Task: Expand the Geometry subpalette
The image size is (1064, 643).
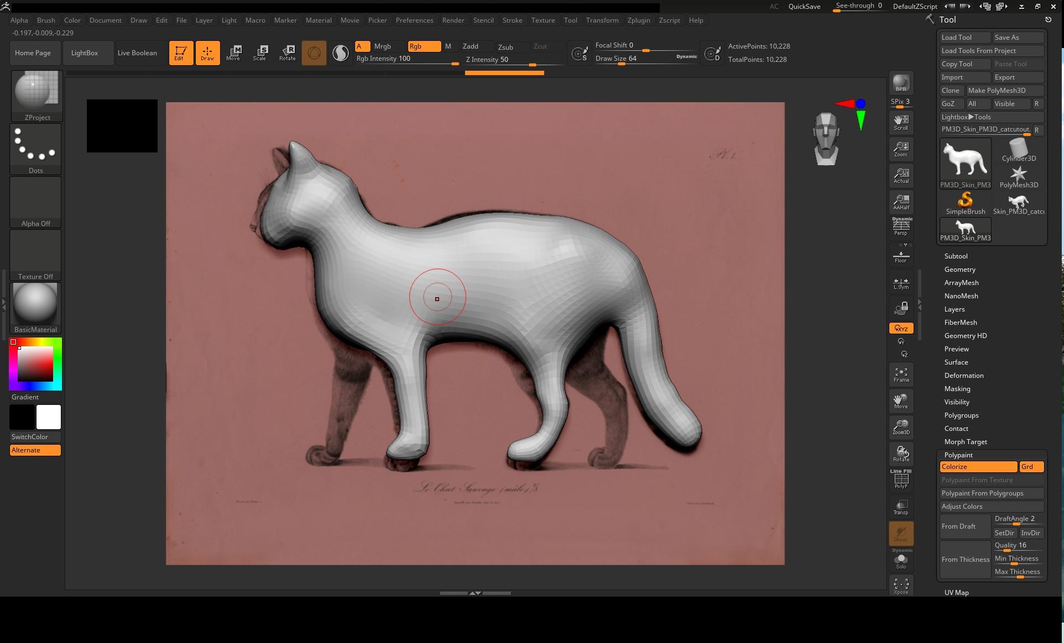Action: (x=959, y=270)
